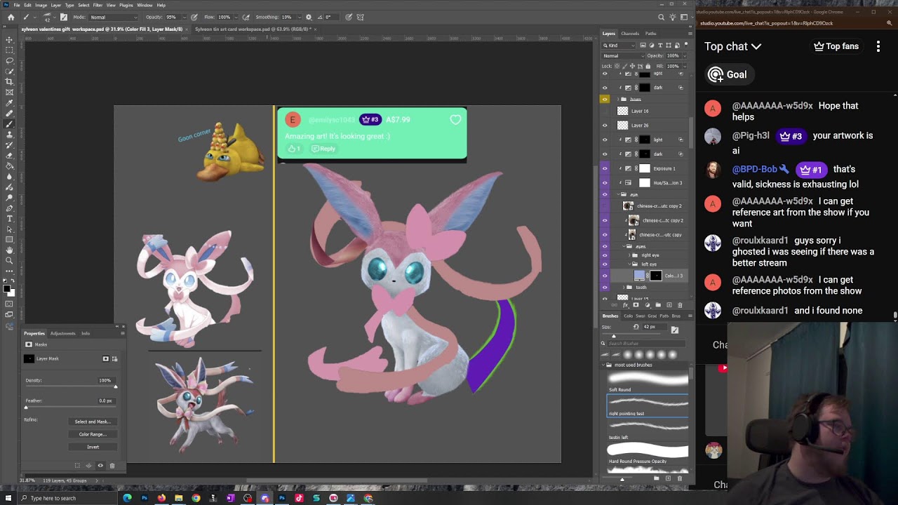The height and width of the screenshot is (505, 898).
Task: Toggle visibility of Exposure 1 layer
Action: pyautogui.click(x=605, y=168)
